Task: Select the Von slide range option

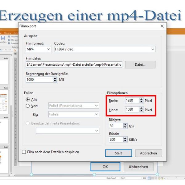Action: pyautogui.click(x=28, y=106)
